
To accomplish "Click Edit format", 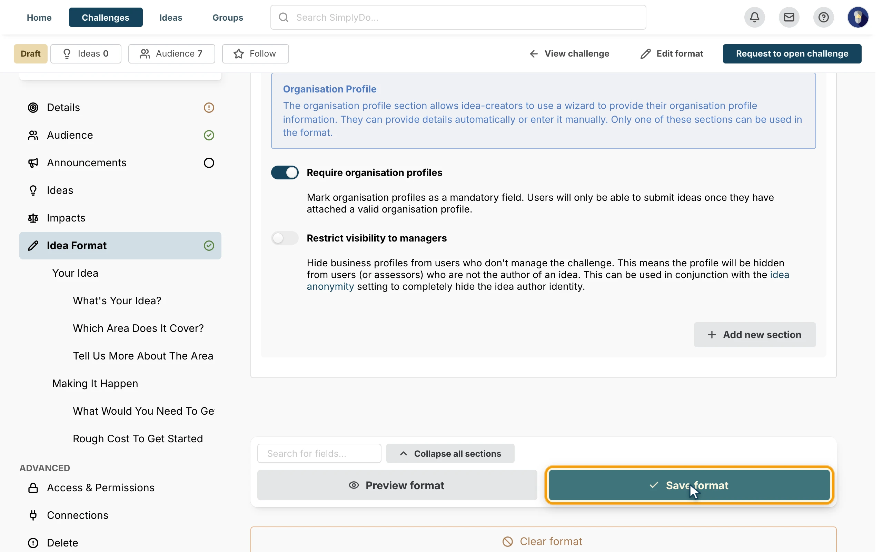I will point(672,54).
